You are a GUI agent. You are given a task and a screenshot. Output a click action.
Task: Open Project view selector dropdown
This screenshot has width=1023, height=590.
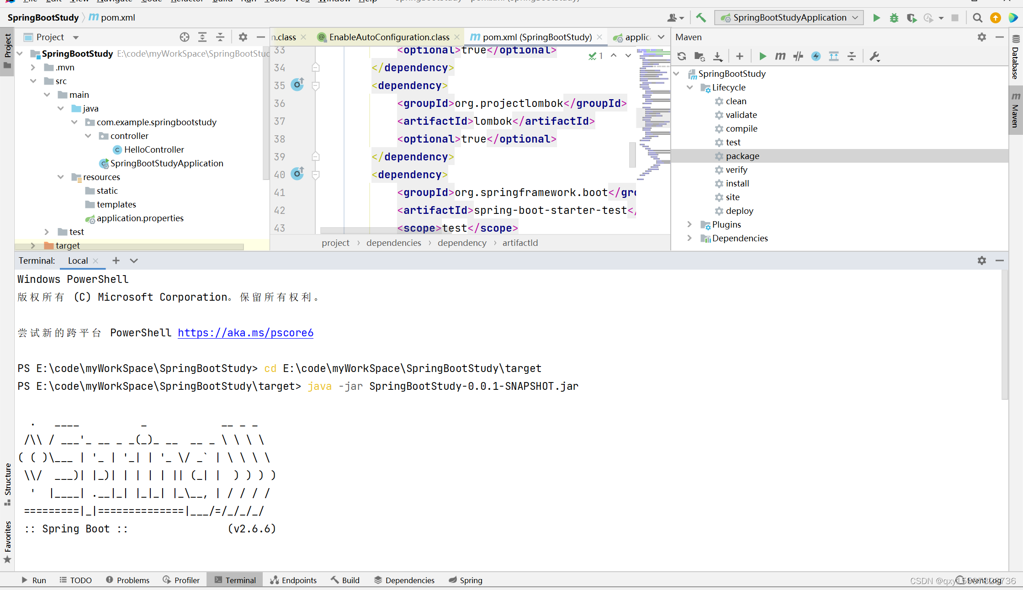76,37
